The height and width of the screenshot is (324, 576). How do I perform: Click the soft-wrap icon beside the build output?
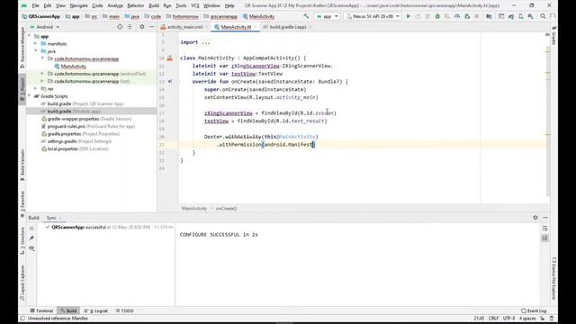(x=544, y=229)
